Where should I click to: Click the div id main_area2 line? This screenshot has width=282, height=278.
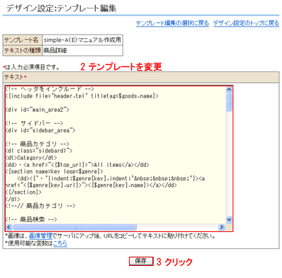tap(37, 110)
